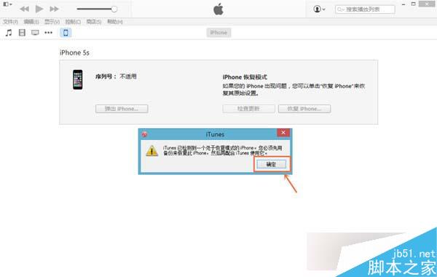Image resolution: width=437 pixels, height=277 pixels.
Task: Open the 控制 (Controls) menu
Action: coord(73,22)
